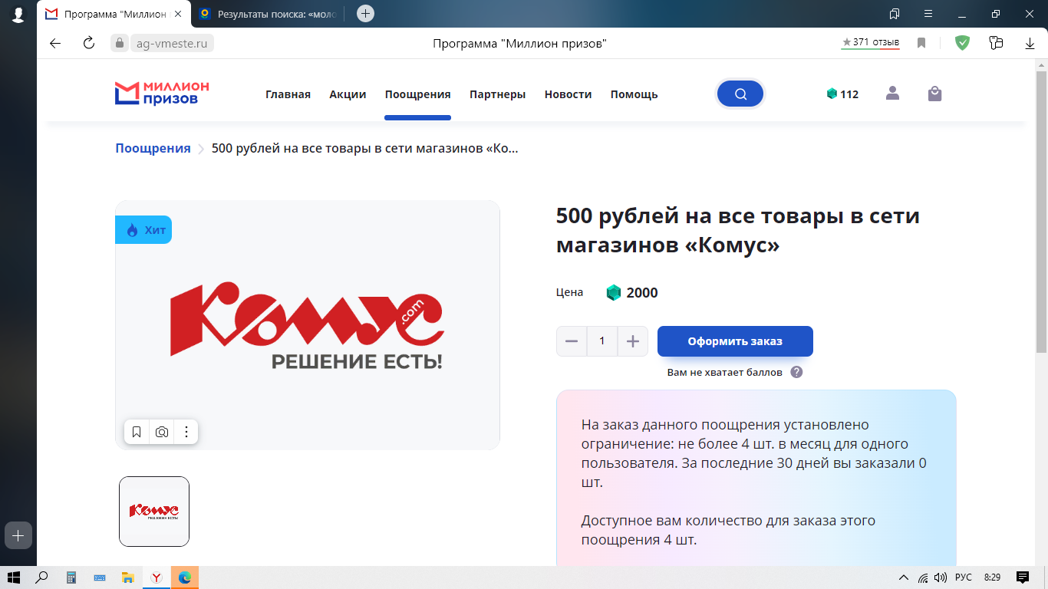The height and width of the screenshot is (589, 1048).
Task: Open the user account icon
Action: tap(892, 94)
